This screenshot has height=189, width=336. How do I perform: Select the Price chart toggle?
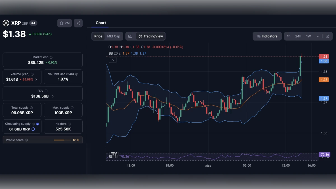(98, 36)
